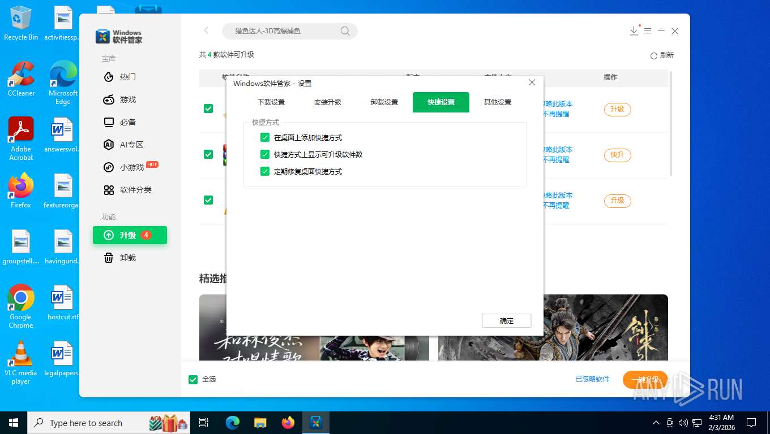Uncheck the second software row checkbox
The image size is (770, 434).
click(208, 154)
